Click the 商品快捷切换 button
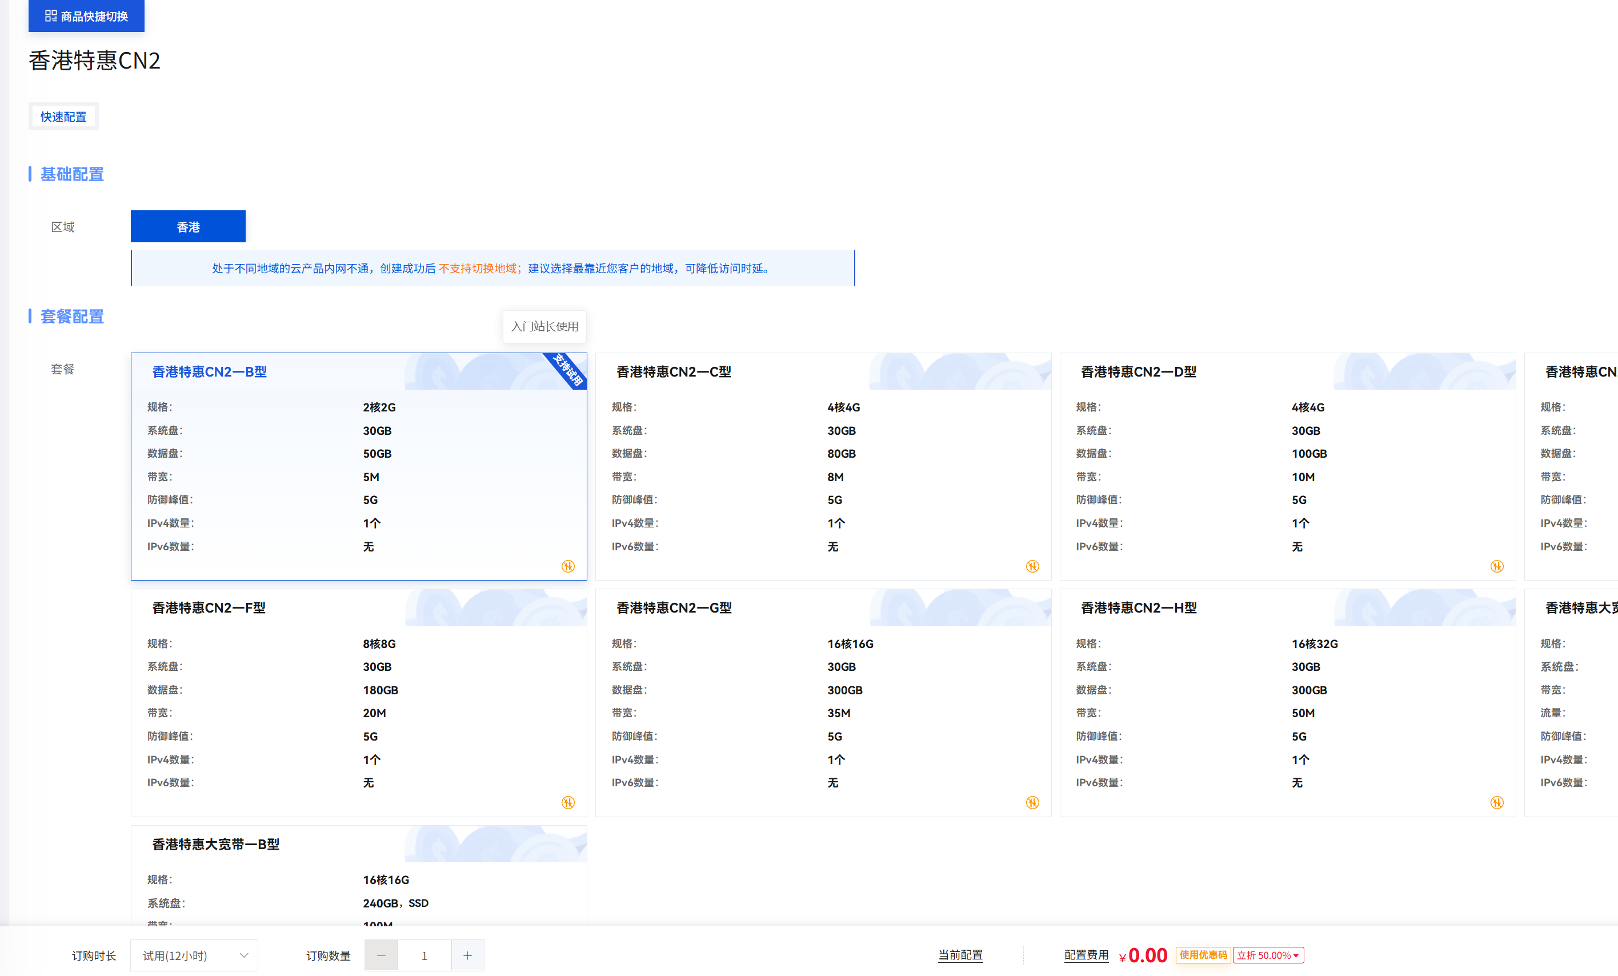 [86, 16]
